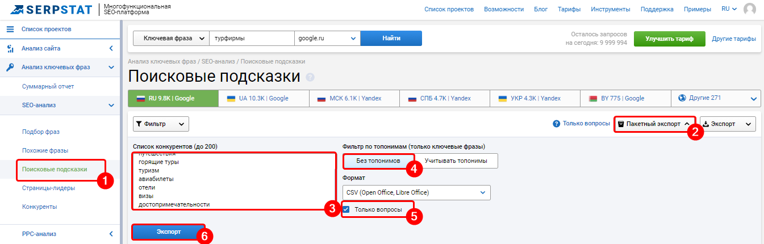Click the word достопримечательности in the list
Image resolution: width=764 pixels, height=244 pixels.
(x=174, y=204)
